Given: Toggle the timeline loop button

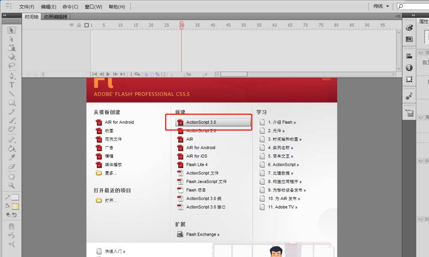Looking at the screenshot, I should click(137, 74).
